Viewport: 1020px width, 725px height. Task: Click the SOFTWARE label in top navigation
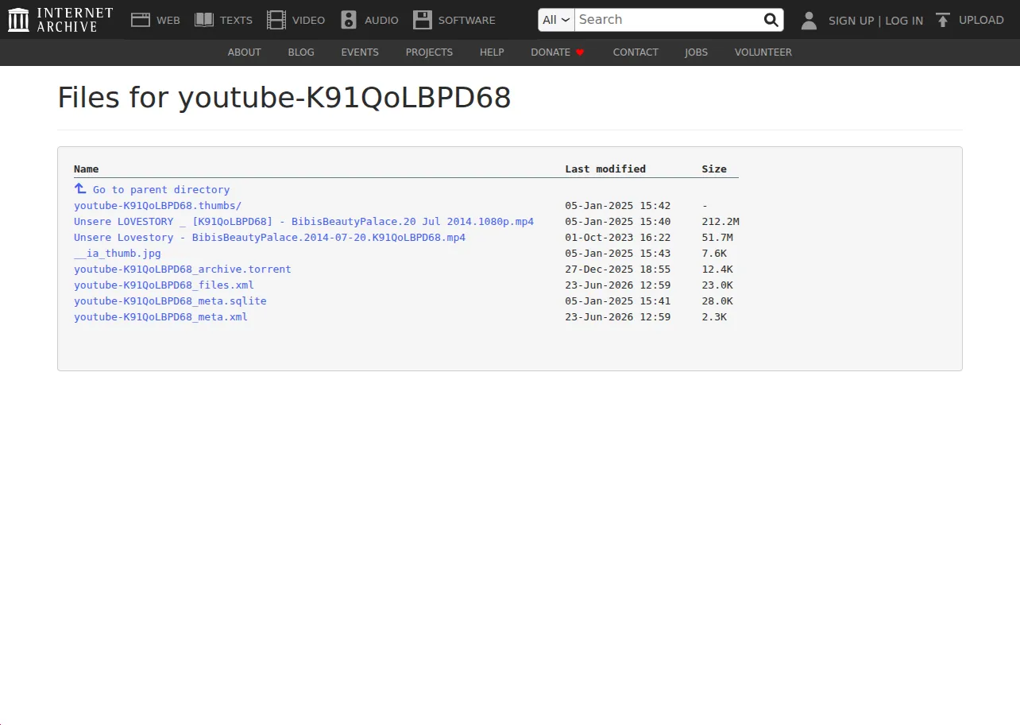click(467, 20)
